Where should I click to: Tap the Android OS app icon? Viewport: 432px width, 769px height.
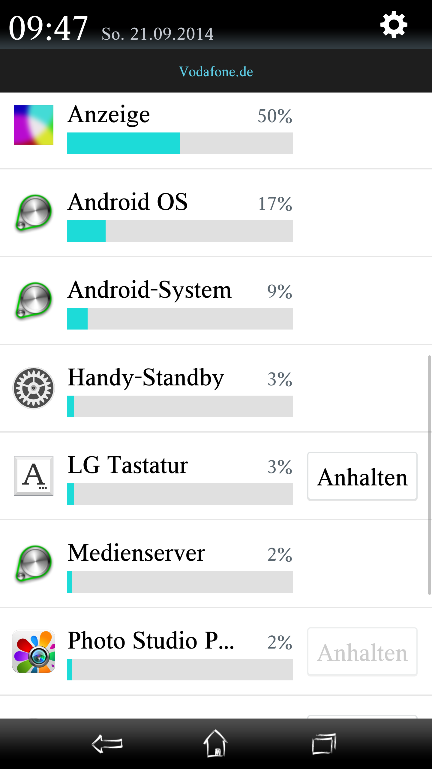coord(33,213)
